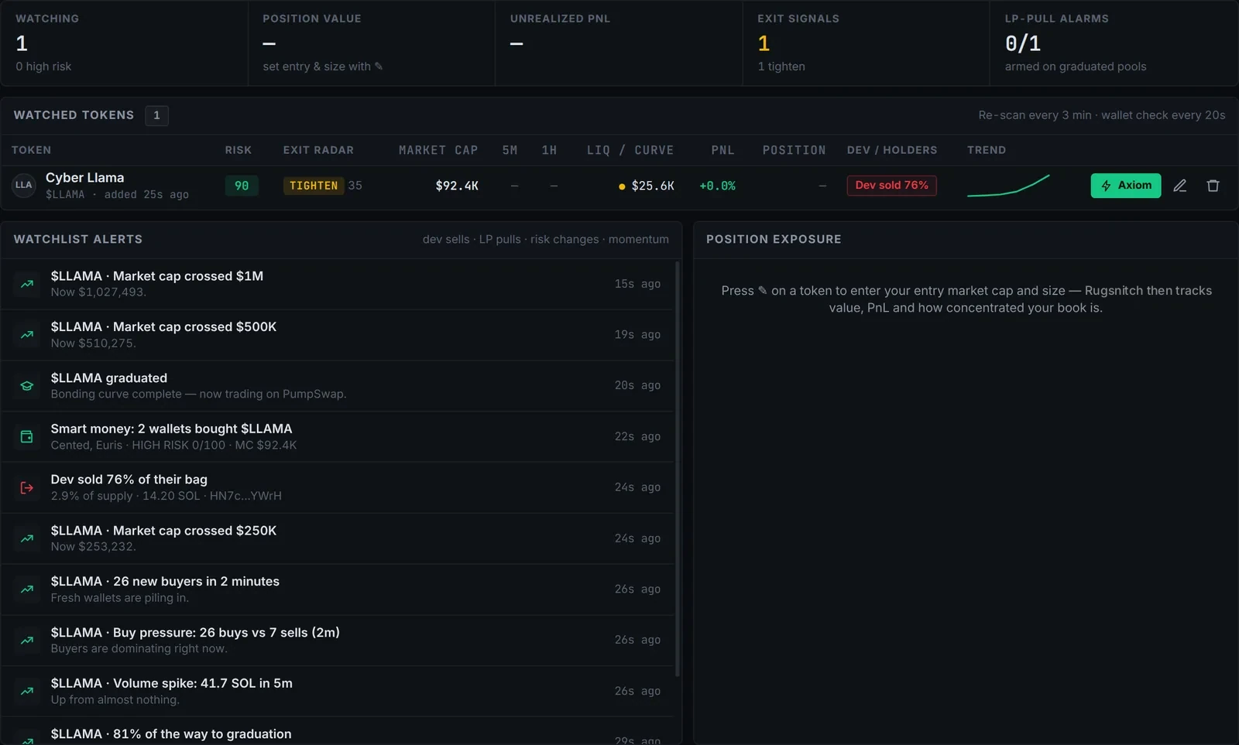The width and height of the screenshot is (1239, 745).
Task: Delete Cyber Llama from the watchlist
Action: (x=1213, y=186)
